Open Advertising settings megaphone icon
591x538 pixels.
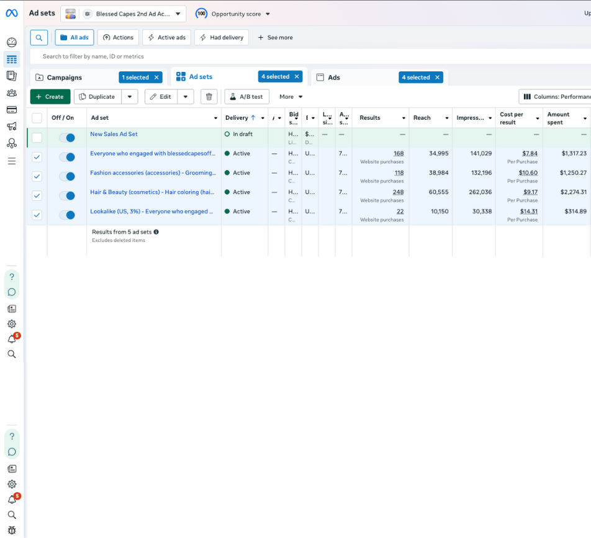click(x=12, y=126)
